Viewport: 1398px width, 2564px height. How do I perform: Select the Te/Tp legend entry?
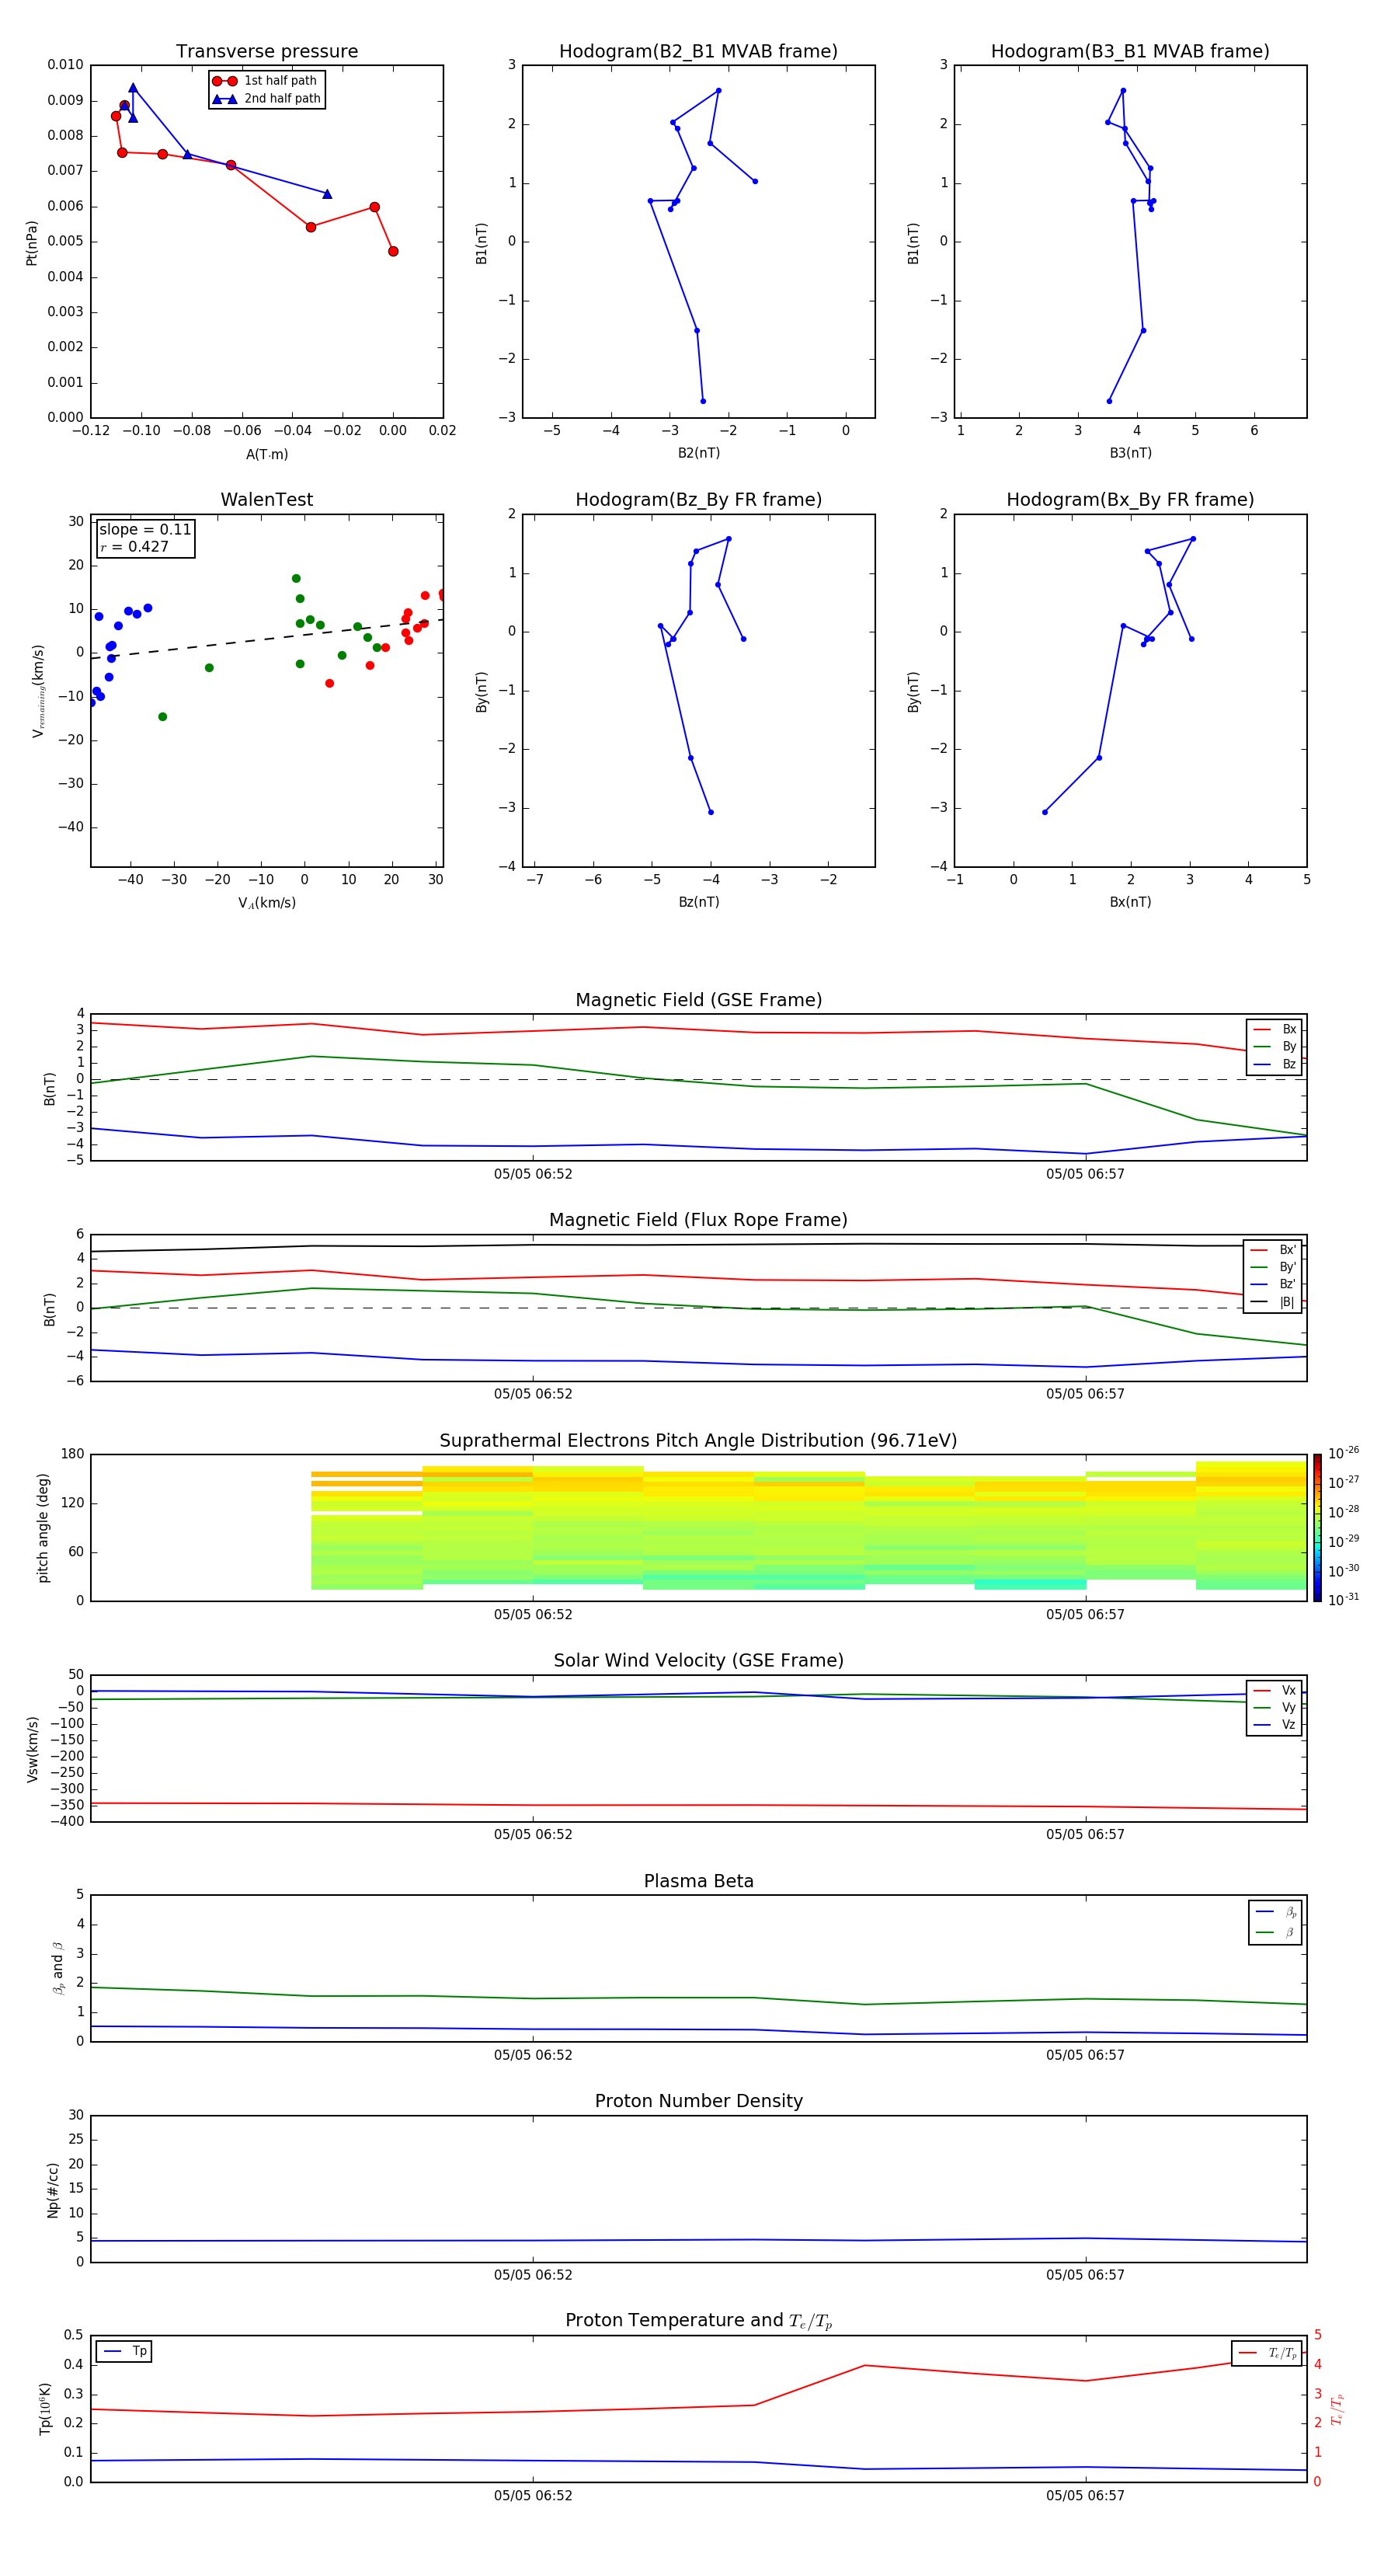(x=1268, y=2353)
